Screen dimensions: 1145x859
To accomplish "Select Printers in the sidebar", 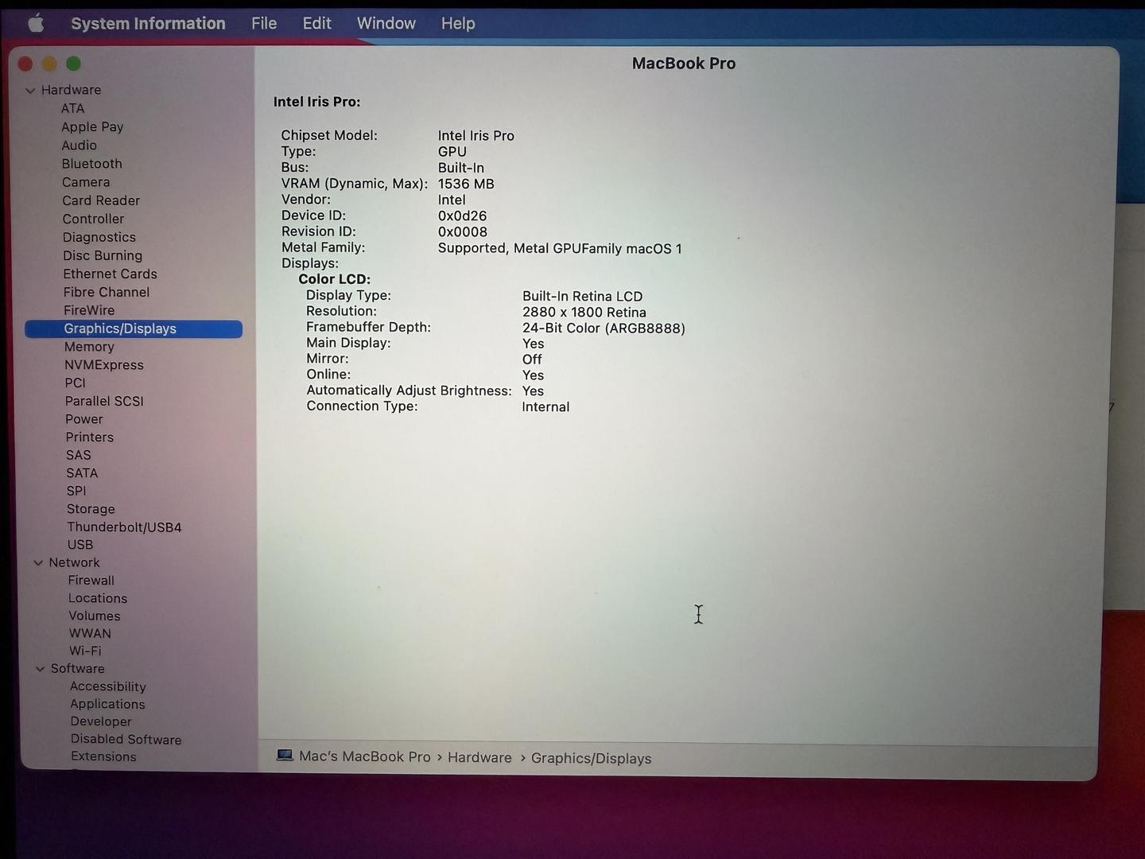I will [90, 437].
